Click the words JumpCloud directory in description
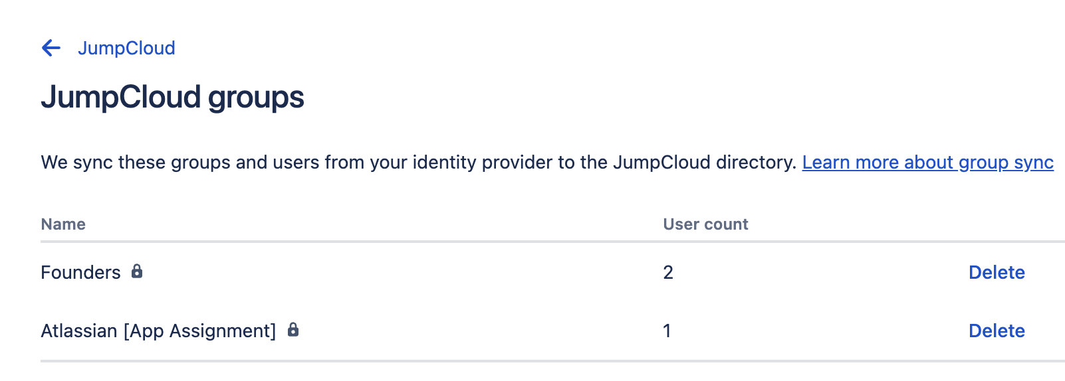 [705, 162]
